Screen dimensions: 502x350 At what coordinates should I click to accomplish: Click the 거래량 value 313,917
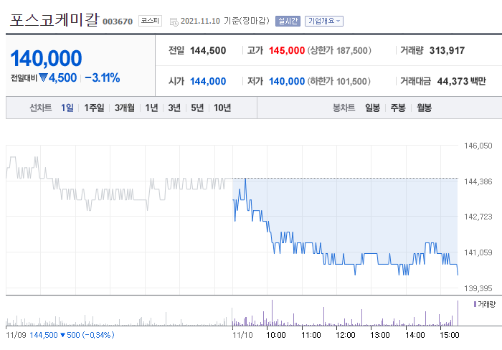pos(447,51)
